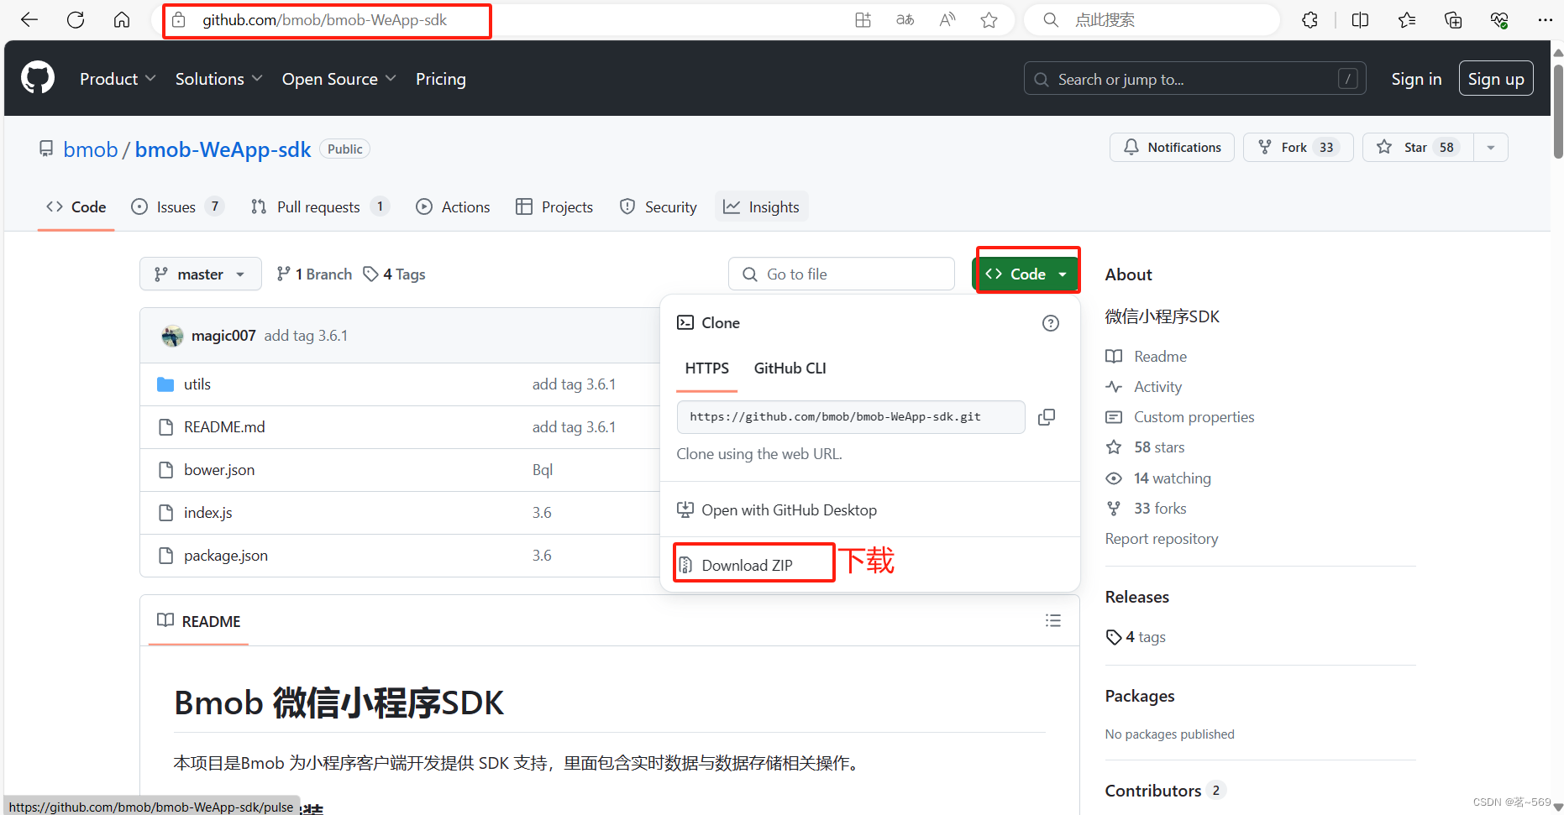The height and width of the screenshot is (815, 1564).
Task: Open the Actions tab
Action: 453,207
